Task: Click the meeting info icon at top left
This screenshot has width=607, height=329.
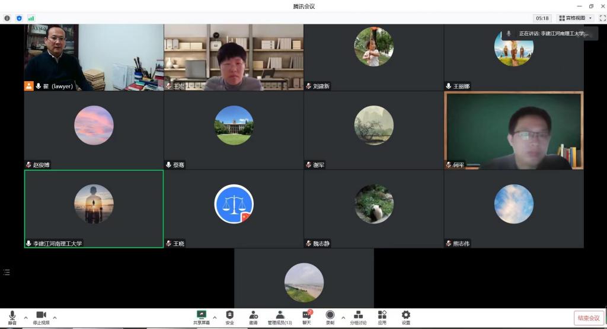Action: 7,18
